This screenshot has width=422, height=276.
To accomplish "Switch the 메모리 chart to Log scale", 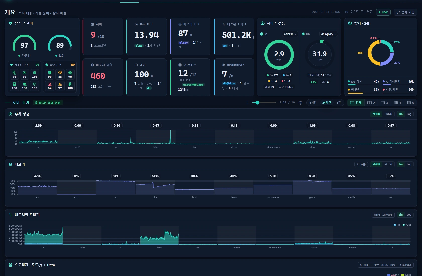I will [x=409, y=164].
